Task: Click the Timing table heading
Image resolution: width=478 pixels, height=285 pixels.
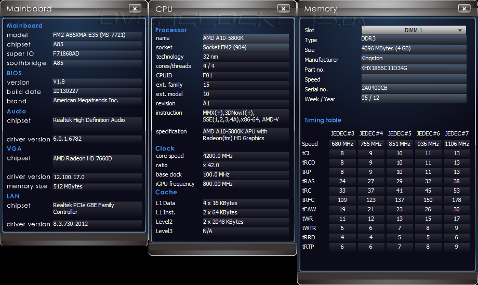Action: pos(323,120)
